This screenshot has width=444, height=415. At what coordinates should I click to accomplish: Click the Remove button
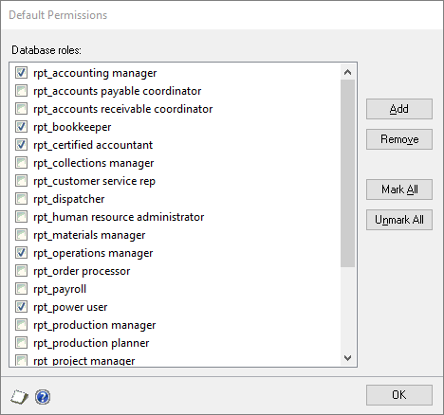(x=399, y=139)
